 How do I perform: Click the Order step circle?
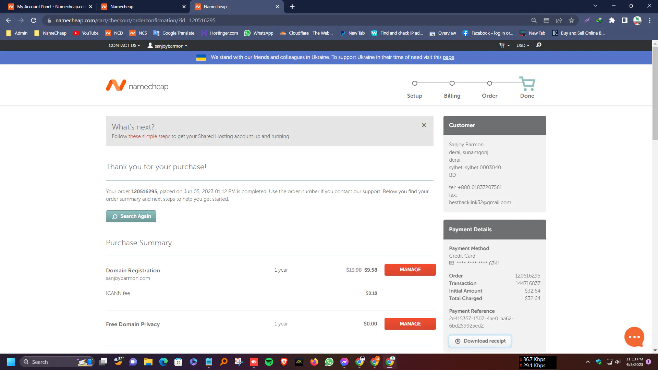point(489,83)
